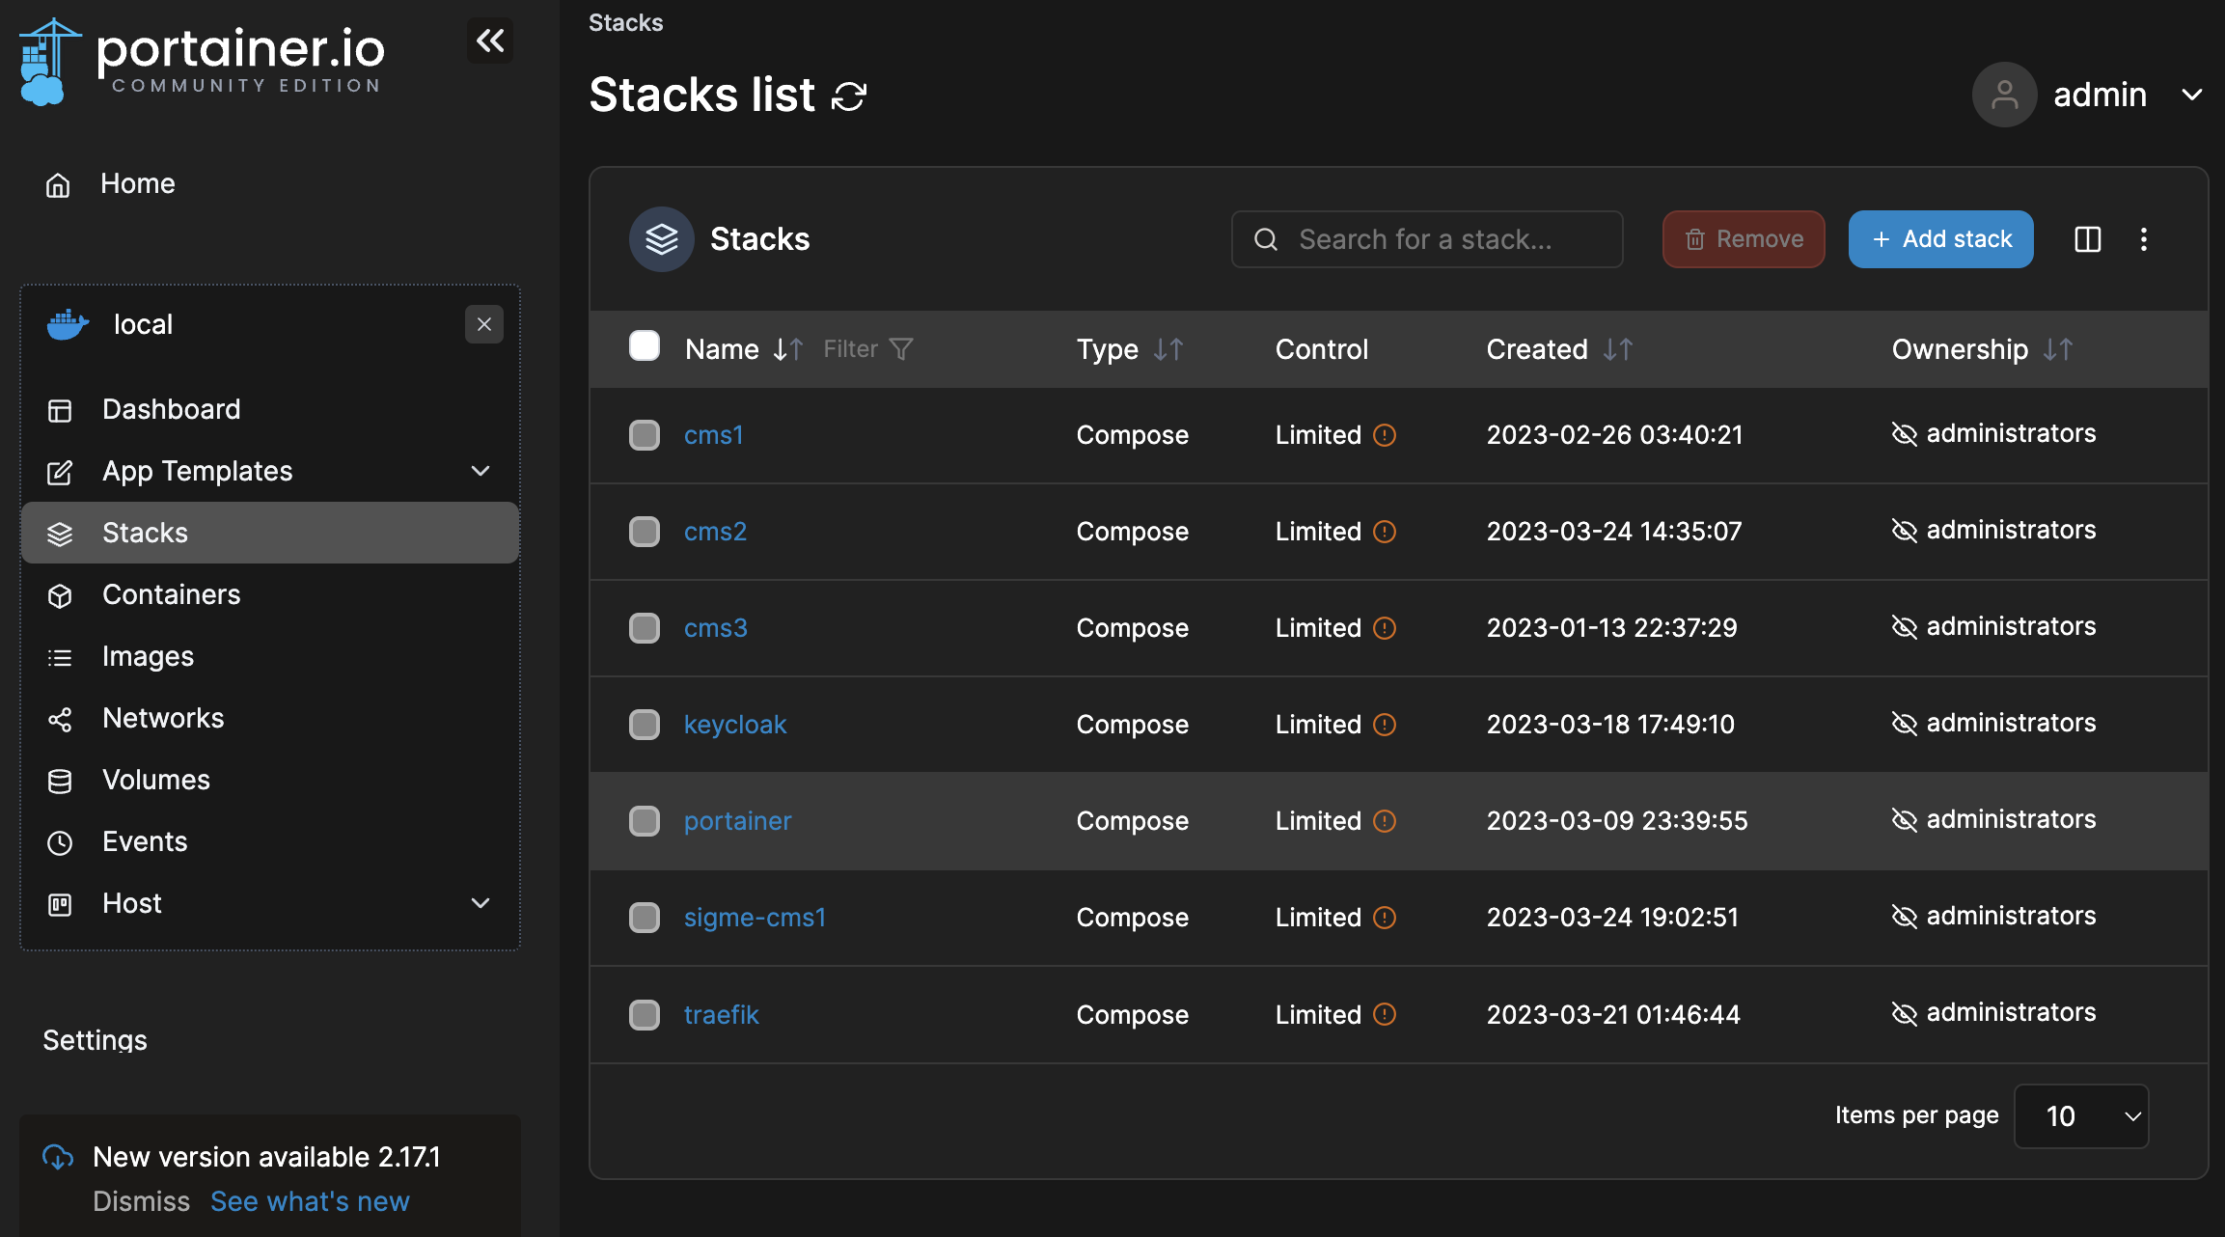Check the cms2 stack checkbox

(645, 532)
